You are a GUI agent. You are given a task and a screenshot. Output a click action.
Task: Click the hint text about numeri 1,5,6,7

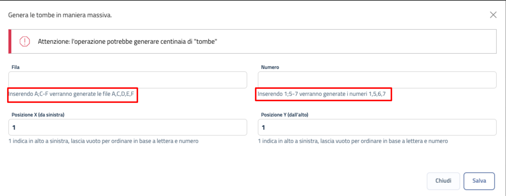point(321,94)
